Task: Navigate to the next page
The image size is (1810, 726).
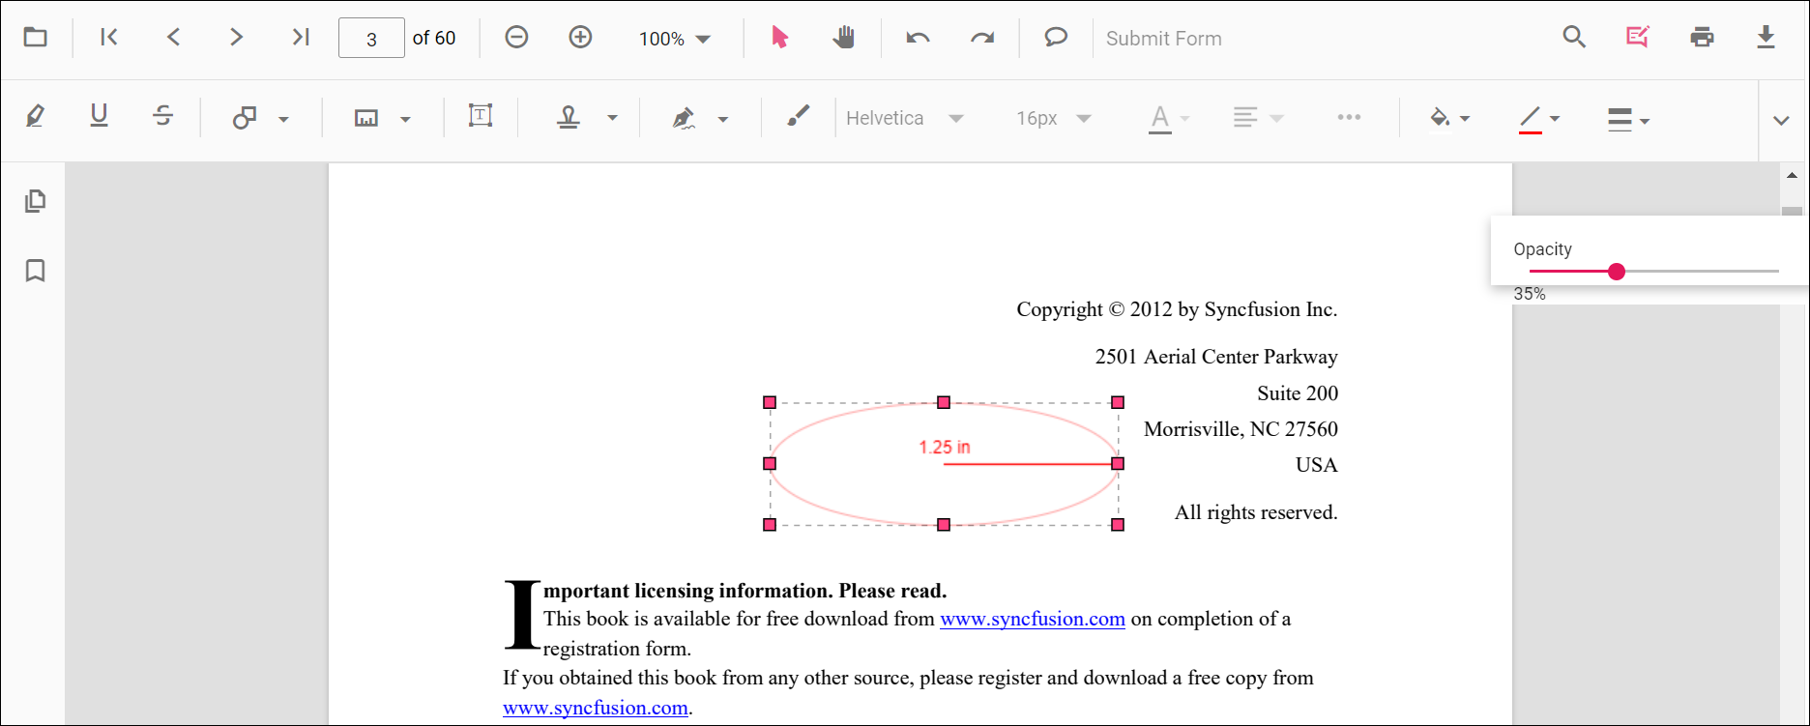Action: click(236, 38)
